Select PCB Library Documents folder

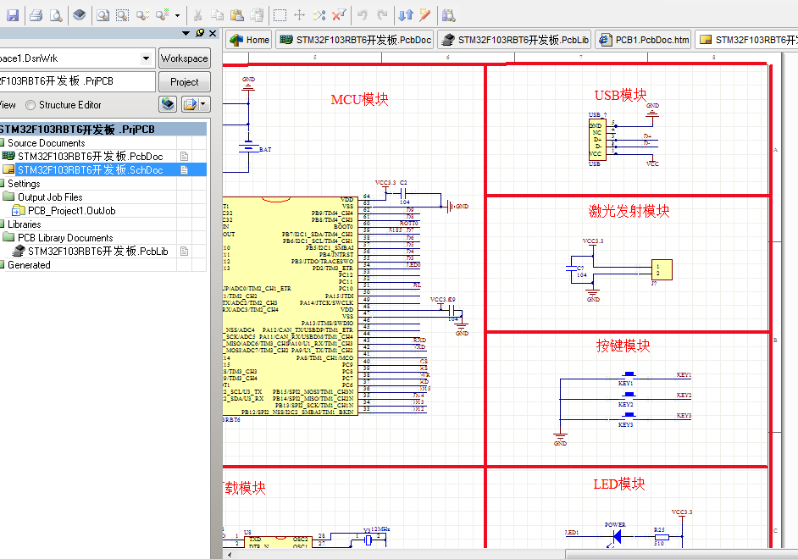click(65, 238)
